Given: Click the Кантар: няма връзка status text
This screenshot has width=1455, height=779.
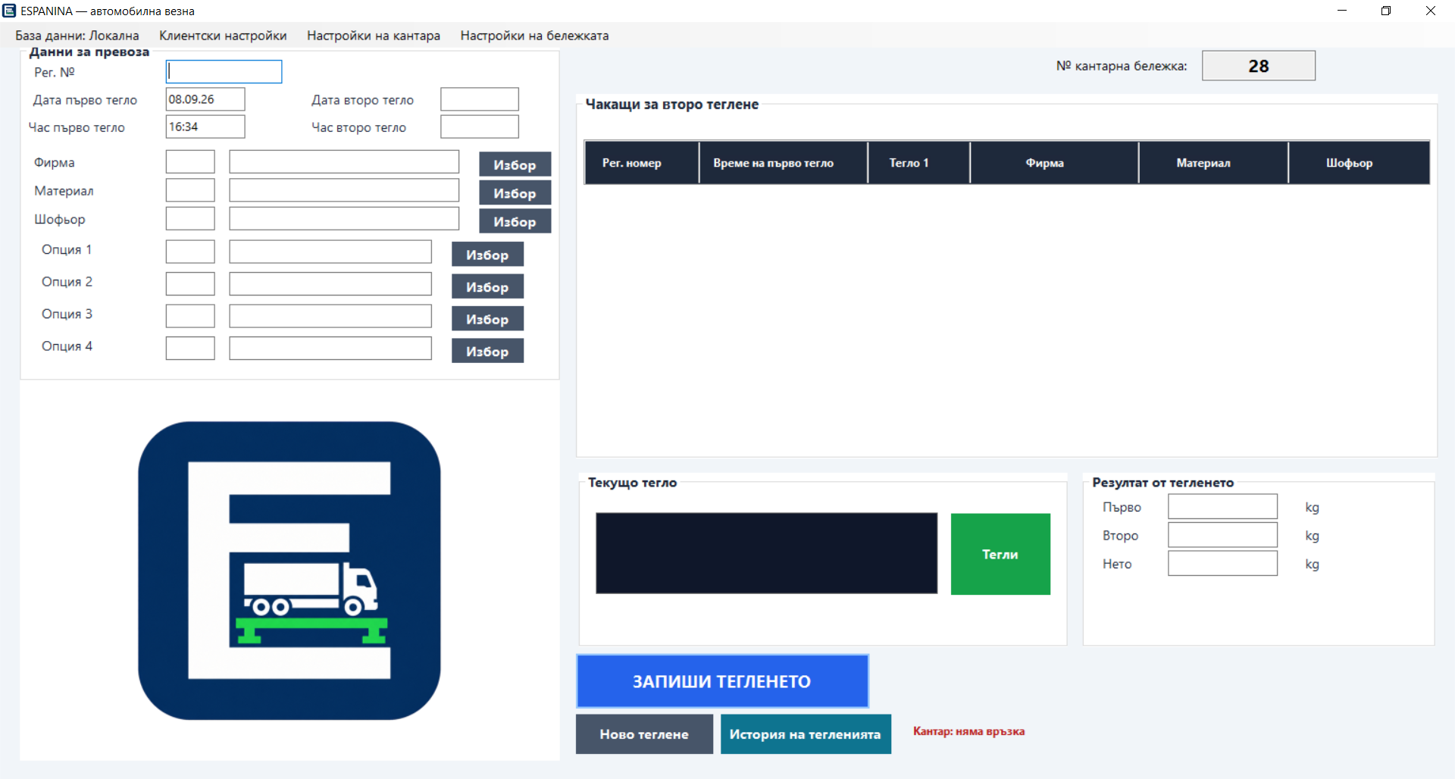Looking at the screenshot, I should [968, 731].
